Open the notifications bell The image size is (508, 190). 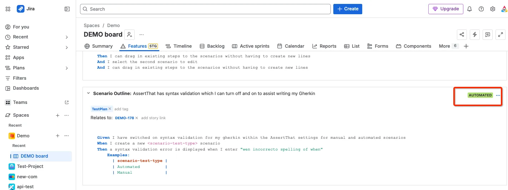pyautogui.click(x=470, y=9)
